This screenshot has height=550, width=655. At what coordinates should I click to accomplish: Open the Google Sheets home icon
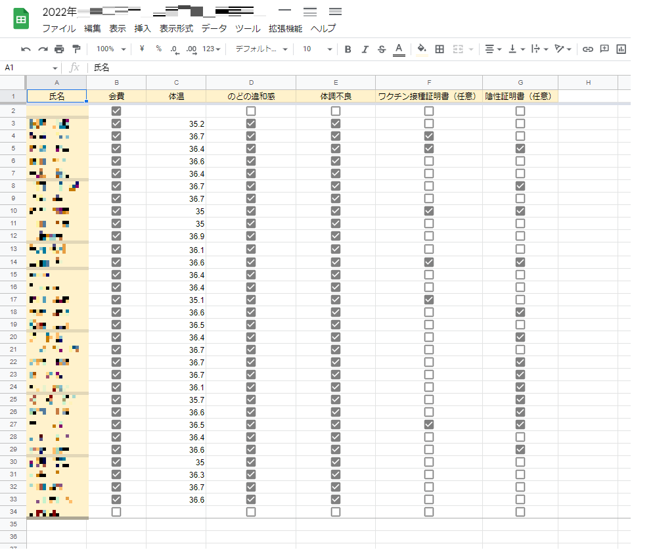21,19
